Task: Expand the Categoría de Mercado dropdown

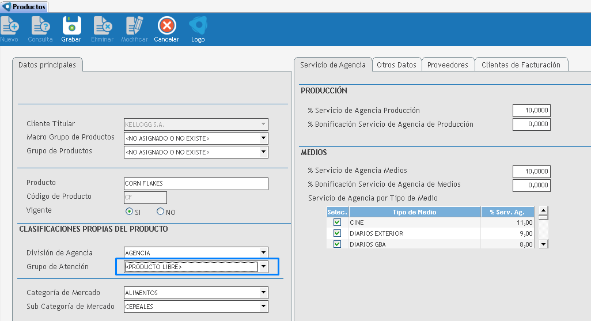Action: pyautogui.click(x=263, y=293)
